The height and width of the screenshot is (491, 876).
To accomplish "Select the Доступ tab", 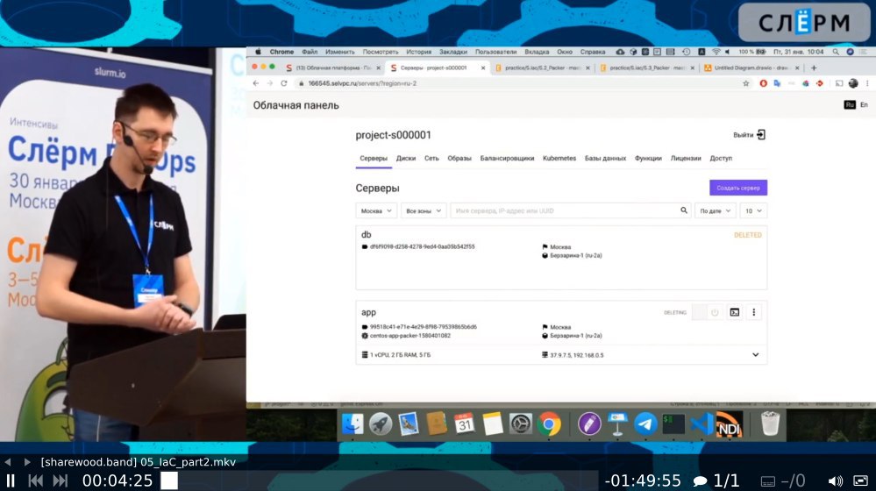I will [x=721, y=159].
